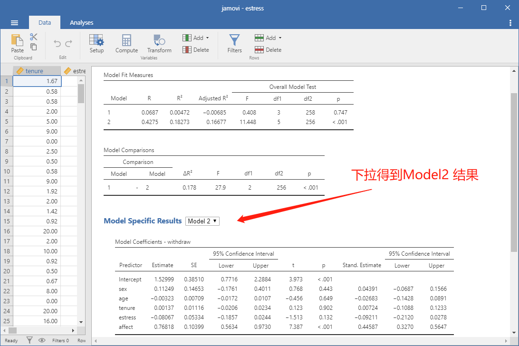The height and width of the screenshot is (346, 519).
Task: Expand the Model 2 dropdown selector
Action: click(202, 221)
